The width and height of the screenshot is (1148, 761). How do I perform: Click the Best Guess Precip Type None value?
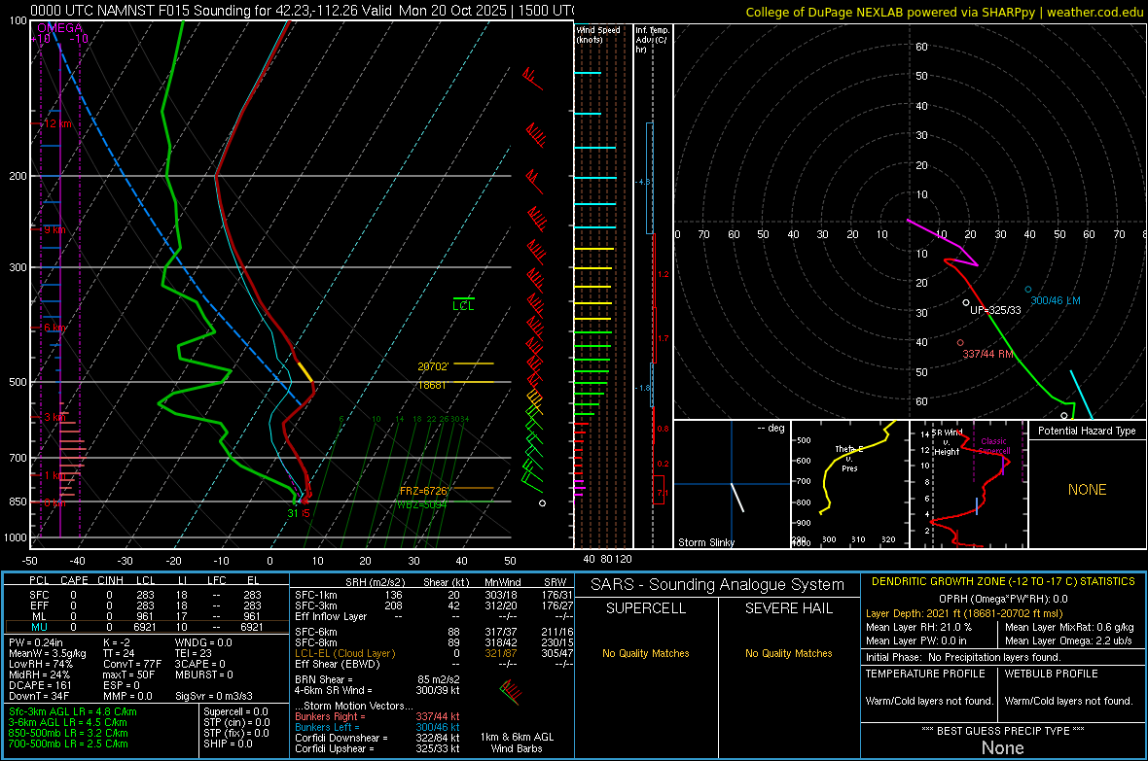click(x=1003, y=747)
